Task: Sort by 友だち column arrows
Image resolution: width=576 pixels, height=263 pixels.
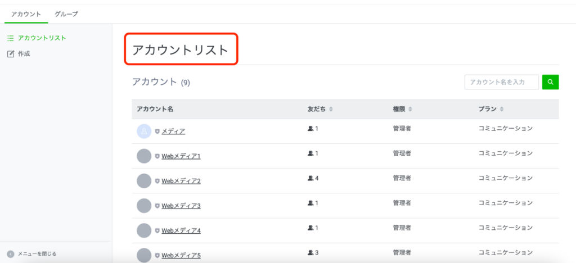Action: coord(331,110)
